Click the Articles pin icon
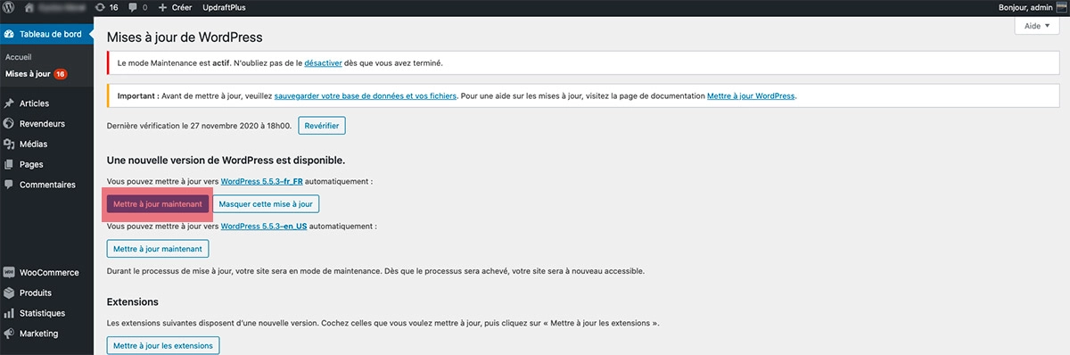Image resolution: width=1070 pixels, height=355 pixels. point(9,103)
